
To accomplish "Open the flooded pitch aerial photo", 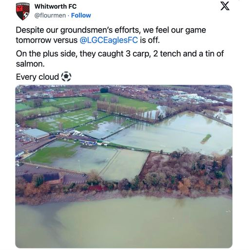I will tap(124, 166).
